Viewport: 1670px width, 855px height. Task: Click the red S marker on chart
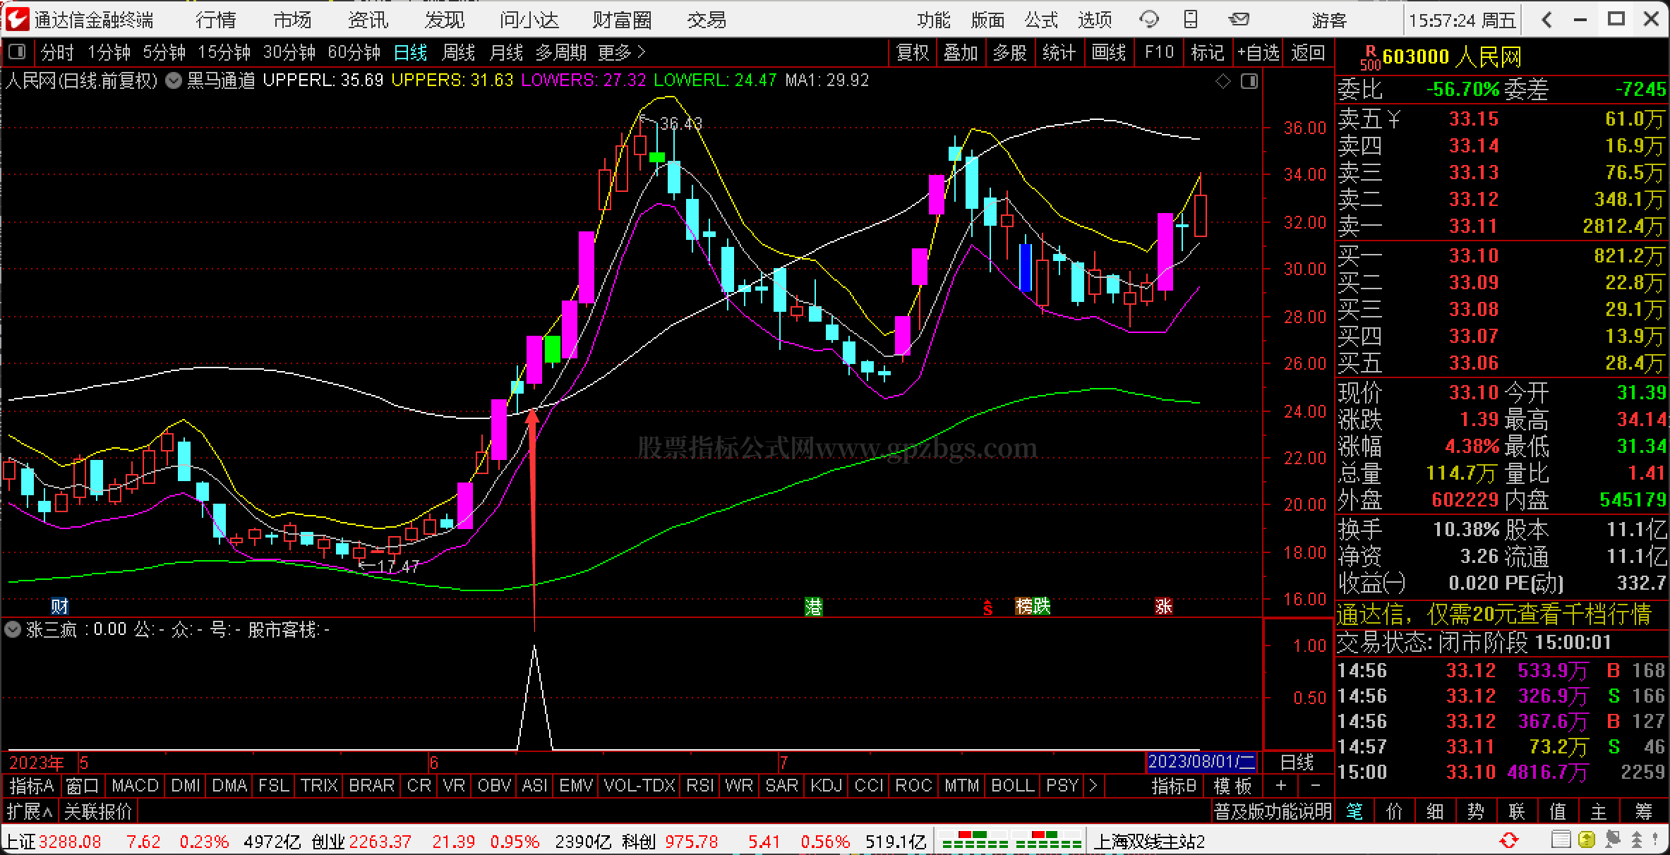(988, 607)
